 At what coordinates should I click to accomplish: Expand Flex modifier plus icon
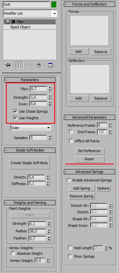[14, 22]
